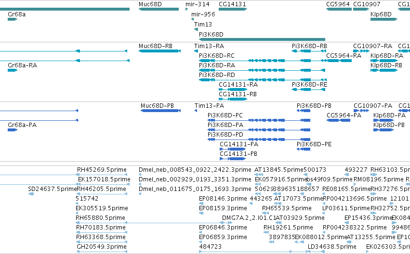The width and height of the screenshot is (410, 254).
Task: Click the CG5964-PA protein label
Action: [344, 115]
